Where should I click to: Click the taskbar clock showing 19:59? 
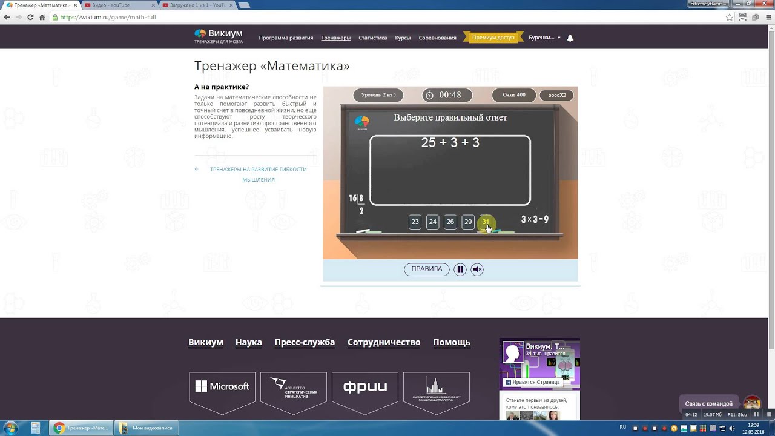tap(753, 428)
